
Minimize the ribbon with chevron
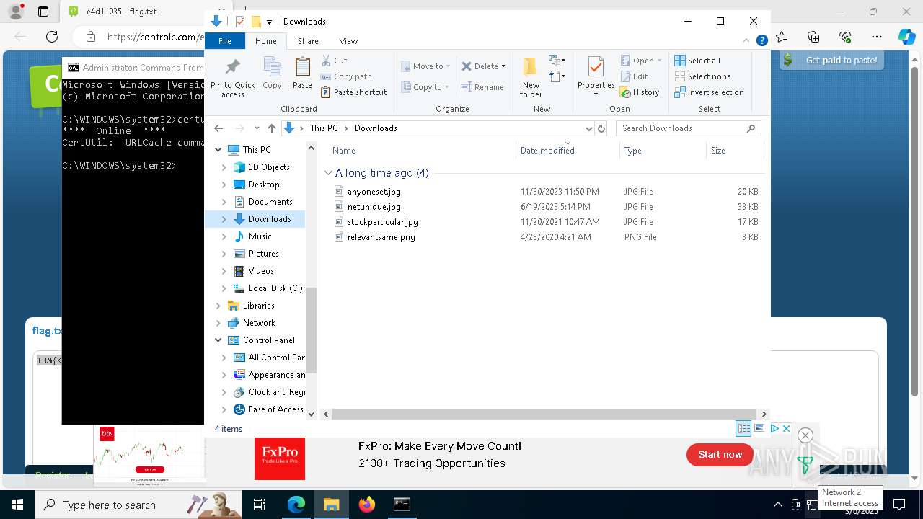748,41
